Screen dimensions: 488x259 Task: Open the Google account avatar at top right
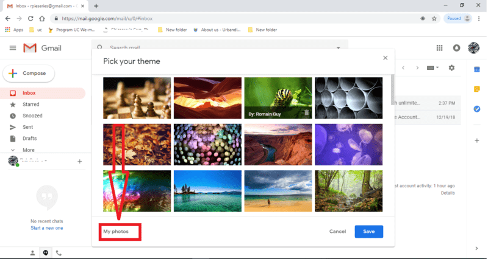(x=474, y=48)
